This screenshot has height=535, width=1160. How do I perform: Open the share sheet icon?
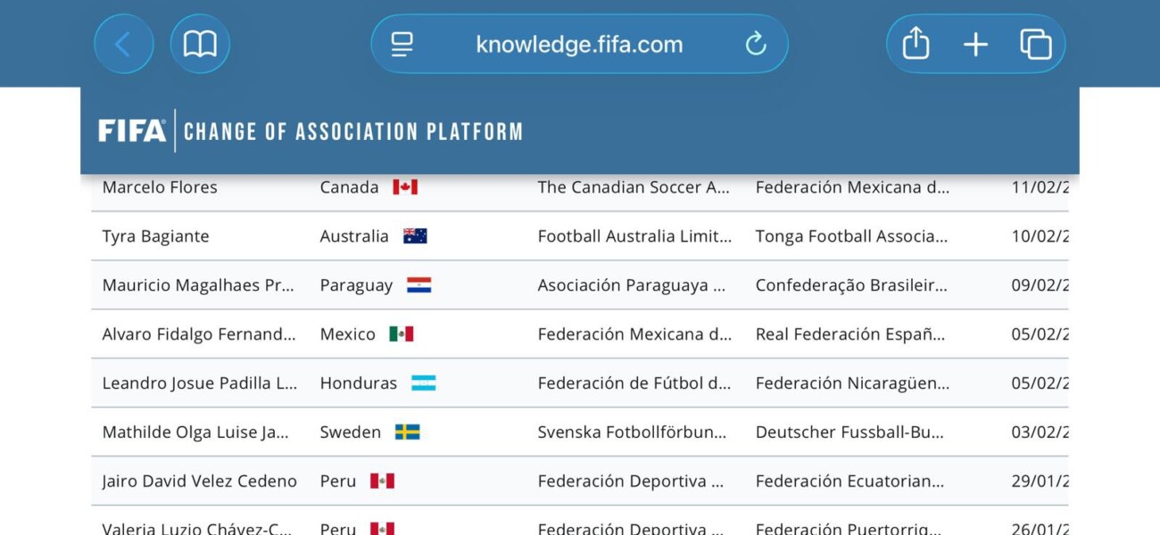coord(916,44)
